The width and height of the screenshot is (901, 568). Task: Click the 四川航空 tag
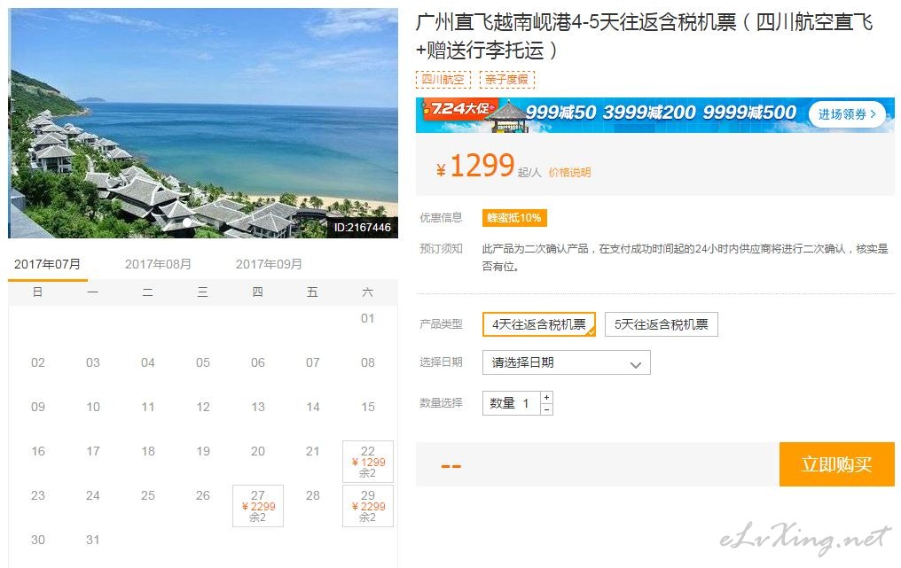point(443,79)
